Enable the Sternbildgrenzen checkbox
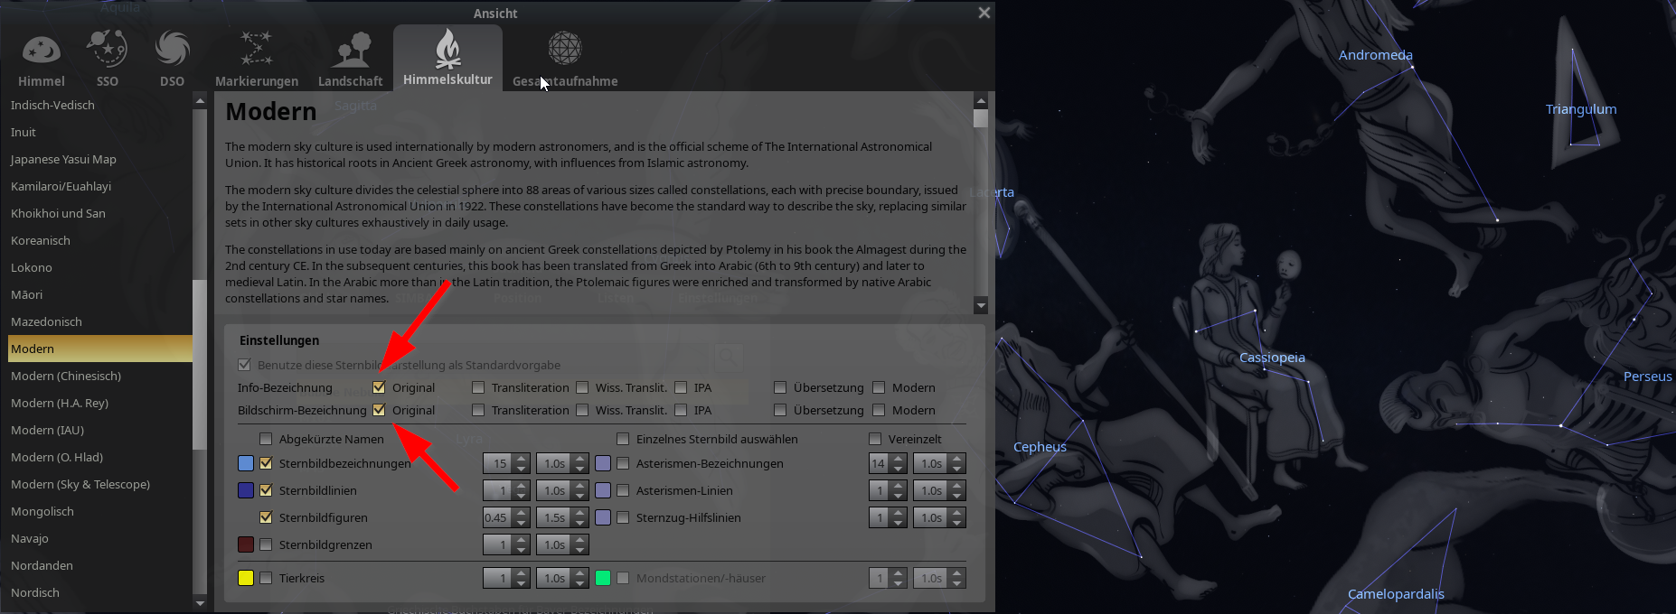Screen dimensions: 1676x614 click(x=266, y=544)
